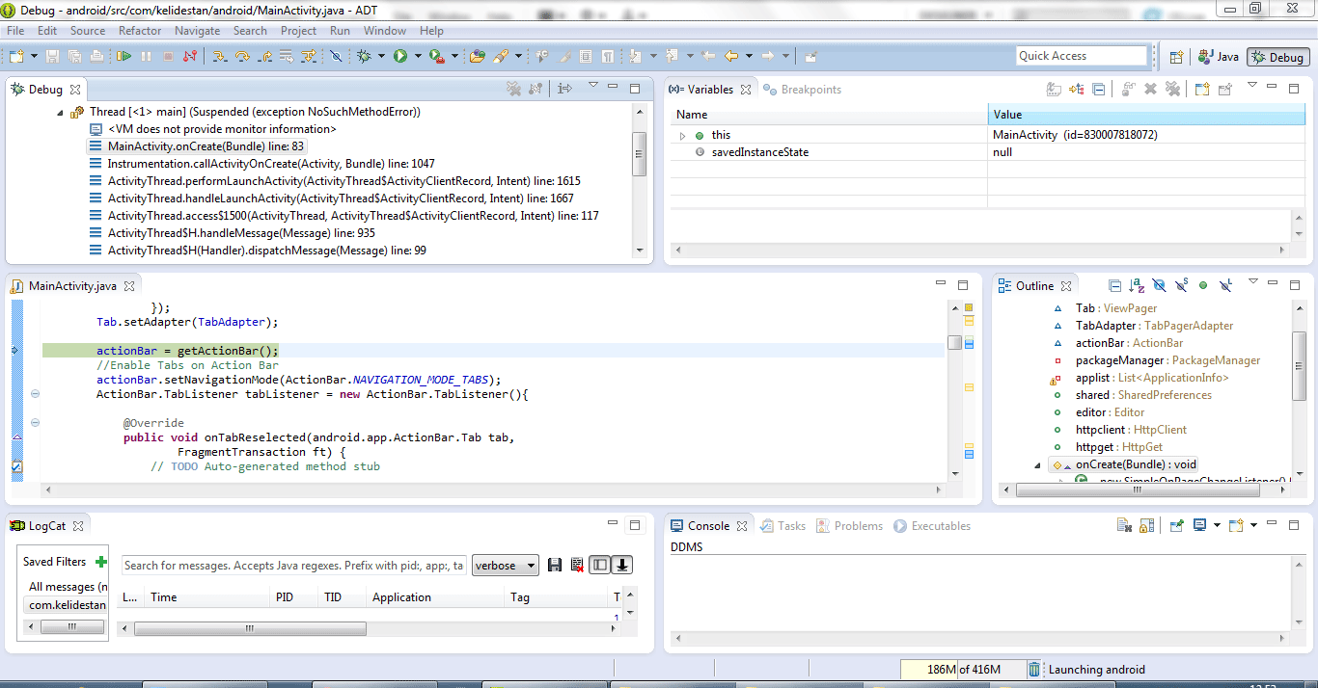Click the Step Return toolbar icon
The image size is (1318, 688).
264,56
